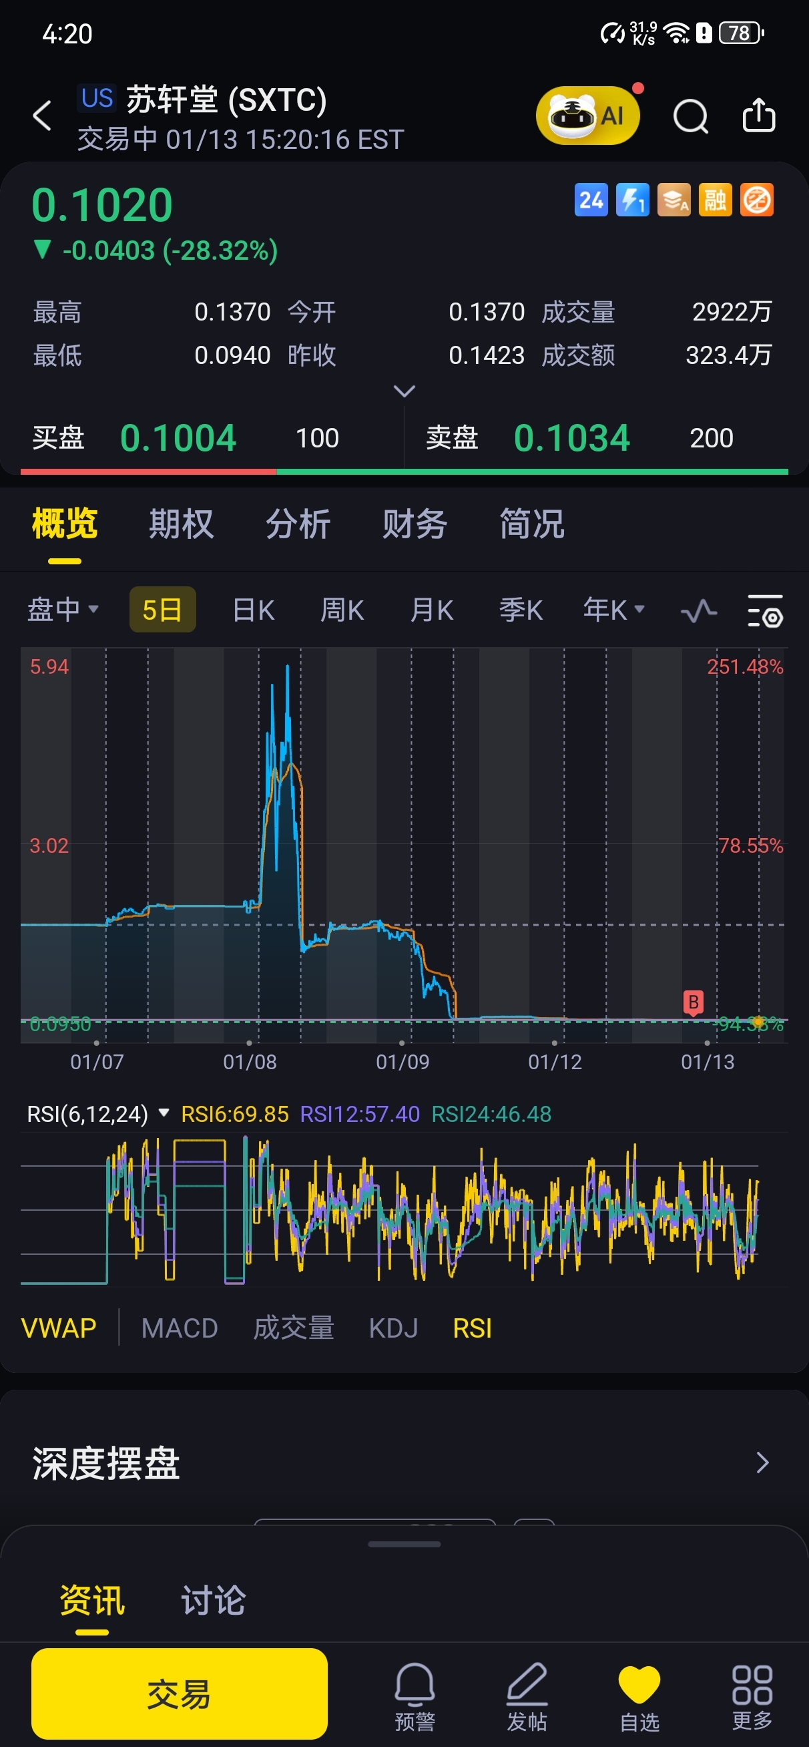Open the chart indicator wave icon
The height and width of the screenshot is (1747, 809).
698,610
